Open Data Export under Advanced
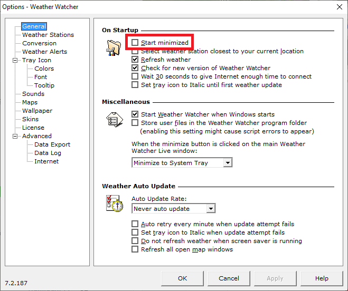 click(x=52, y=144)
